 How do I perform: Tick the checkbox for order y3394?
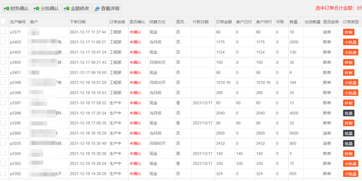pyautogui.click(x=4, y=153)
